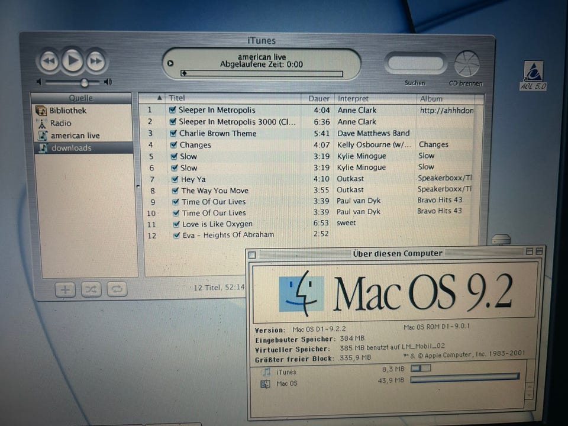Click the Mac OS icon in memory list
Viewport: 568px width, 426px height.
(x=266, y=383)
